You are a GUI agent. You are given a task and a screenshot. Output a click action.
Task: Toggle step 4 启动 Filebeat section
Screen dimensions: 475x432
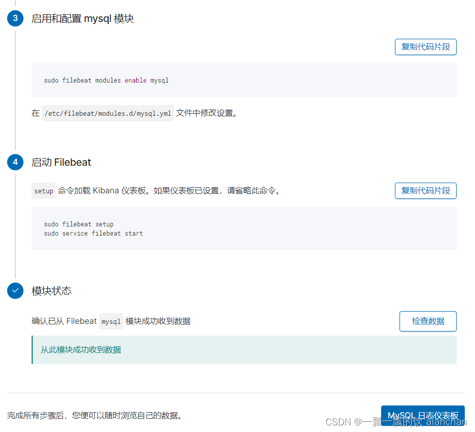coord(61,162)
